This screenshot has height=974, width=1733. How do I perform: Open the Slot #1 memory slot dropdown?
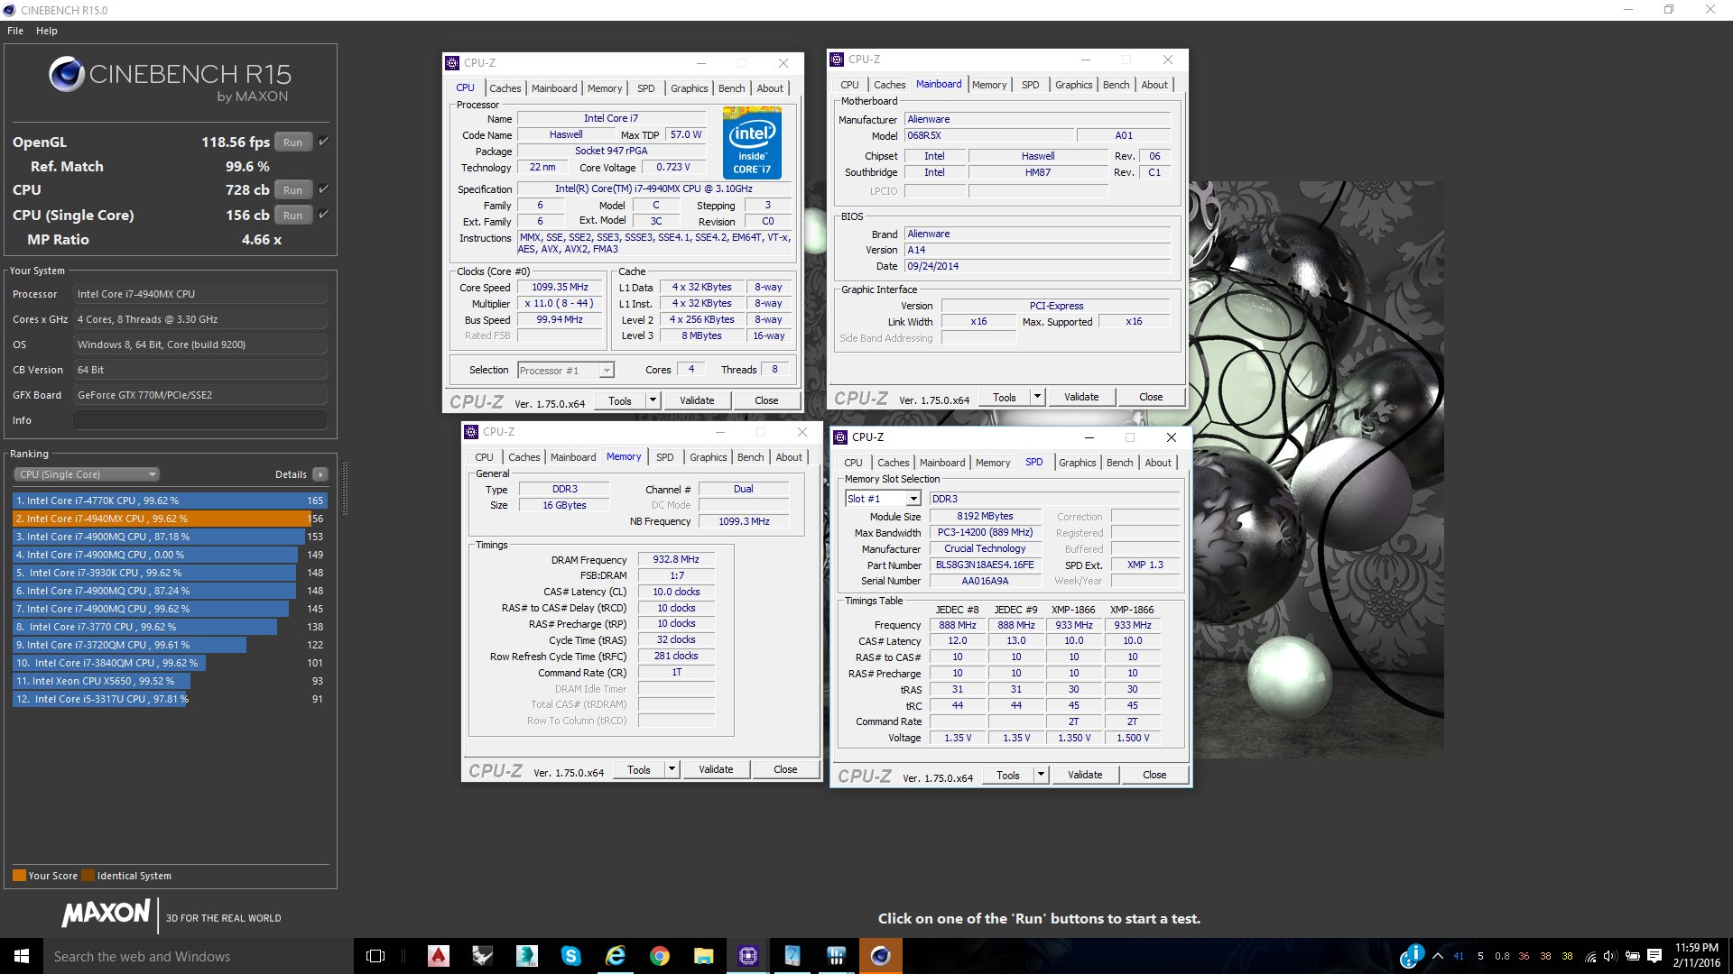883,499
